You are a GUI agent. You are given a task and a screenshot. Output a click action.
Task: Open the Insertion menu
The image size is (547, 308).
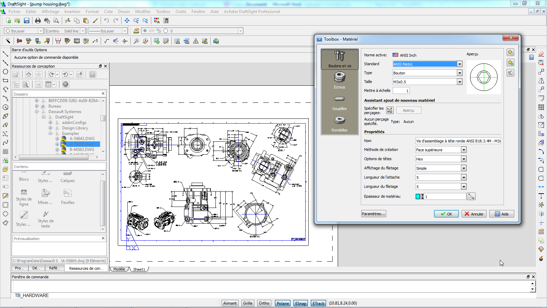72,12
